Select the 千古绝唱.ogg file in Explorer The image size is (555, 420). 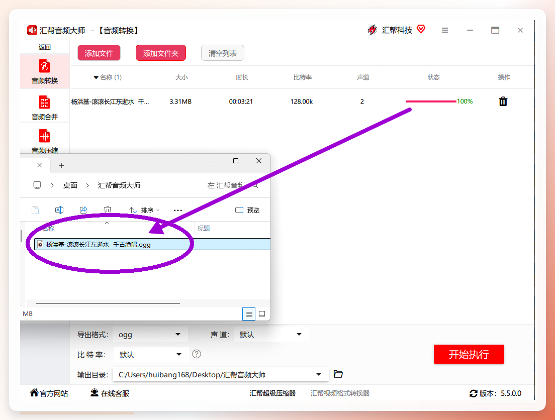point(152,244)
